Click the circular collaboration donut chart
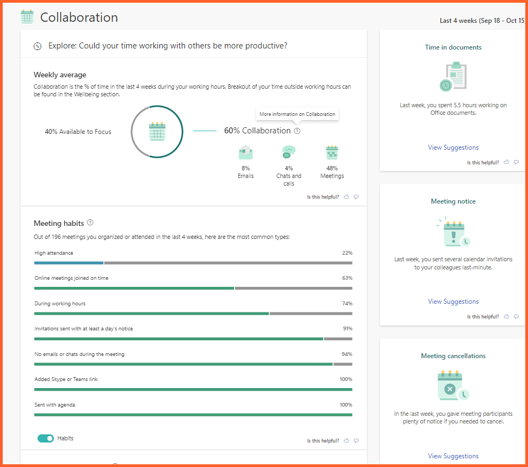Image resolution: width=528 pixels, height=467 pixels. click(x=157, y=132)
